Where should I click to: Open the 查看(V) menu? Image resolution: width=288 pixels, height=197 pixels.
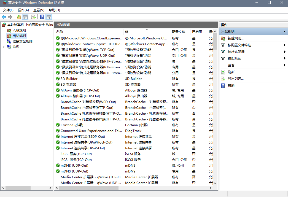(39, 10)
